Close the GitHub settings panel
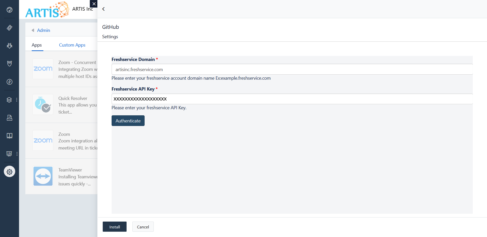487x237 pixels. click(94, 4)
